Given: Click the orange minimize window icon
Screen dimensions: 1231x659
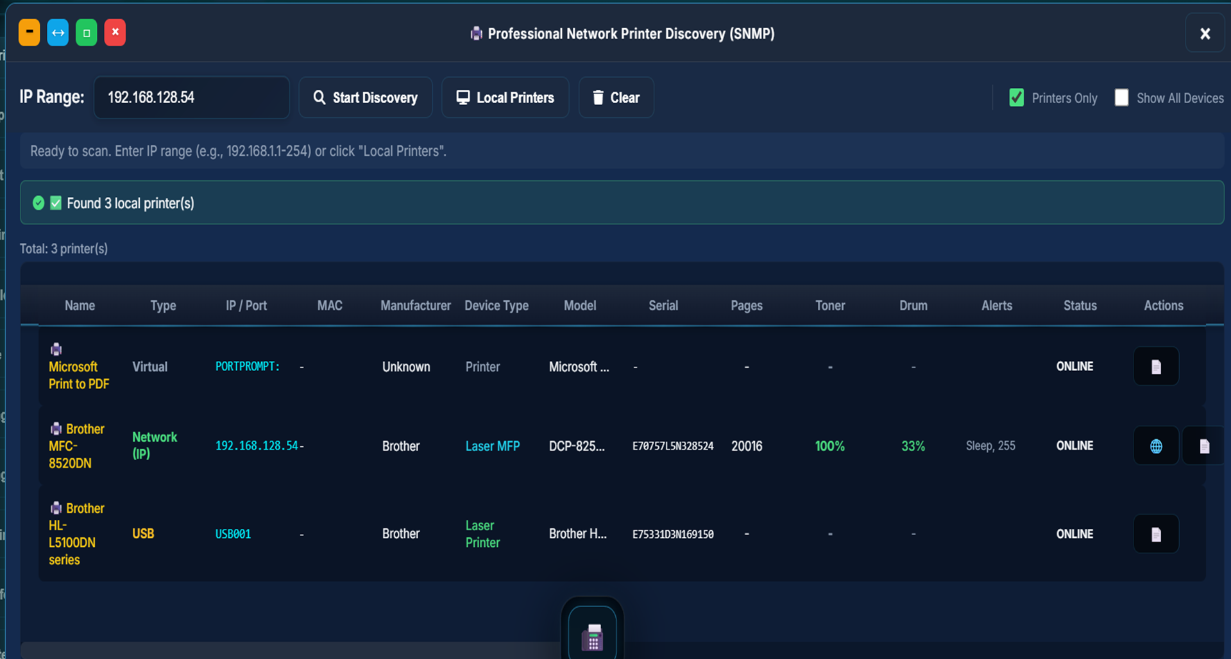Looking at the screenshot, I should pyautogui.click(x=30, y=33).
